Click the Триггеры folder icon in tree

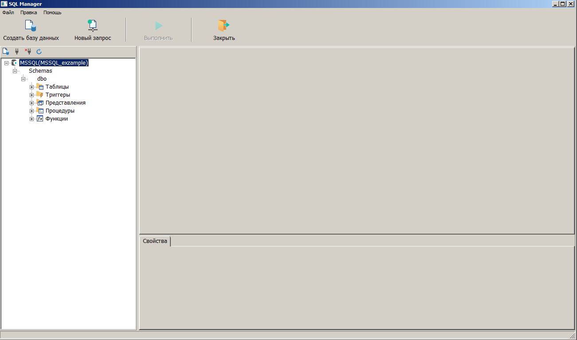40,95
